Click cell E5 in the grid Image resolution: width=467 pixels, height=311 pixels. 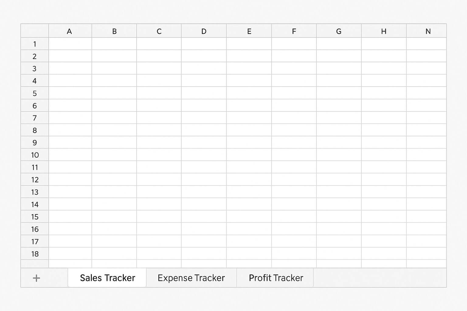[249, 93]
